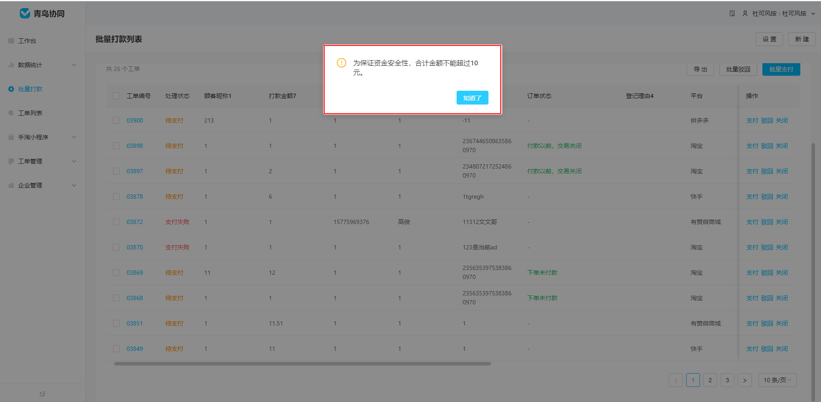The height and width of the screenshot is (402, 821).
Task: Click 拼多多 platform cell
Action: (700, 120)
